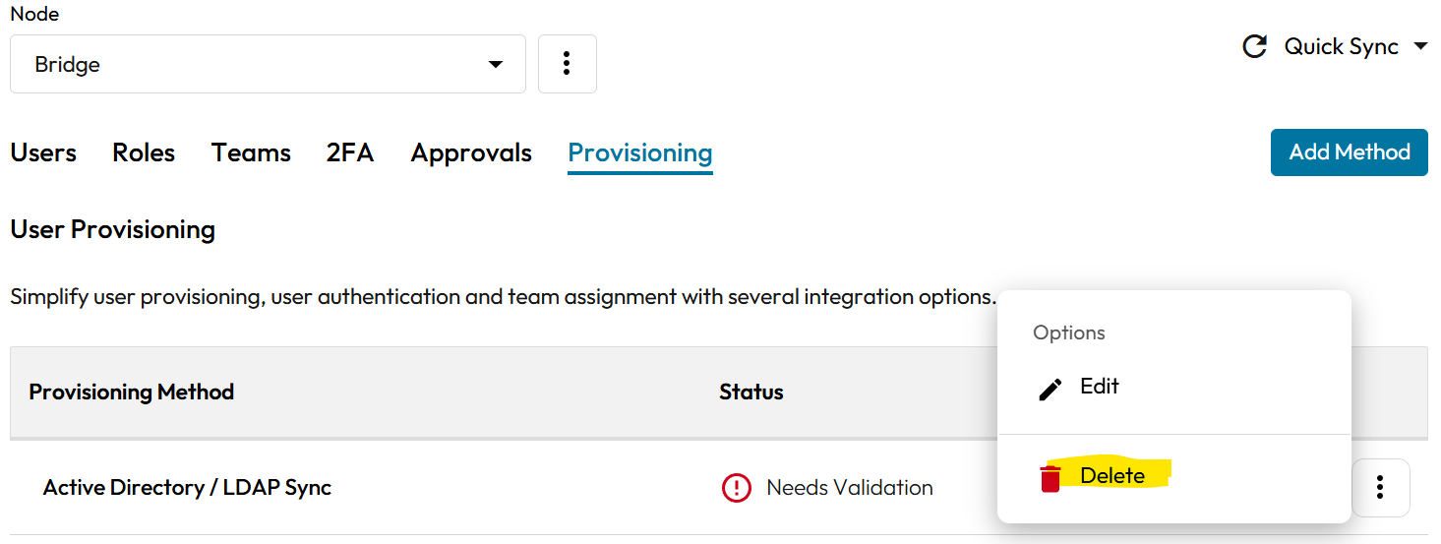Switch to the Users tab
Viewport: 1441px width, 544px height.
pyautogui.click(x=43, y=153)
